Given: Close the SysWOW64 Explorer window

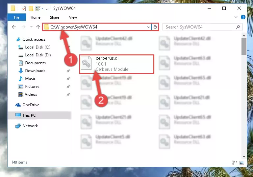Looking at the screenshot, I should point(239,8).
